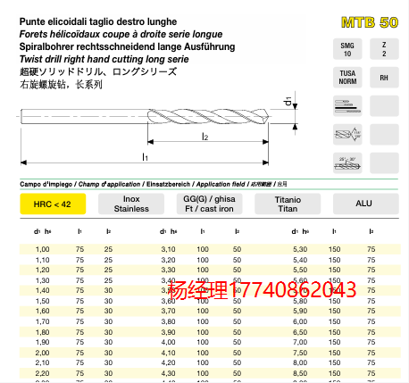Click the drill point angle icon
Viewport: 409px width, 383px height.
(x=347, y=135)
